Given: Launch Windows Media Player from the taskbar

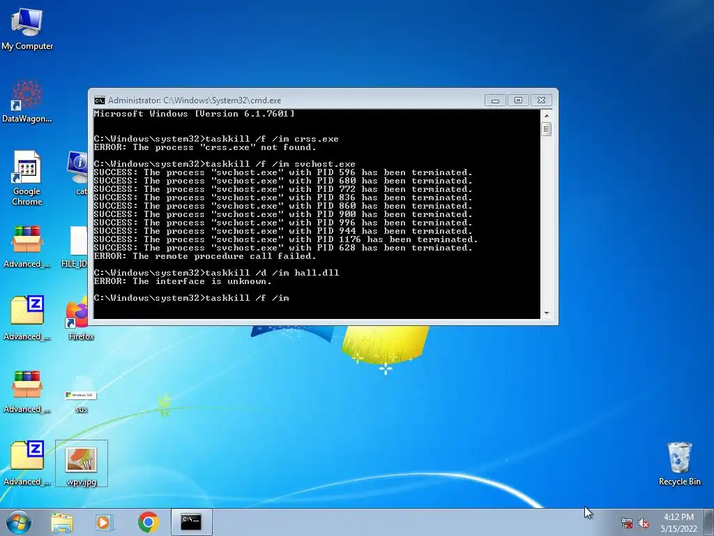Looking at the screenshot, I should click(x=105, y=522).
